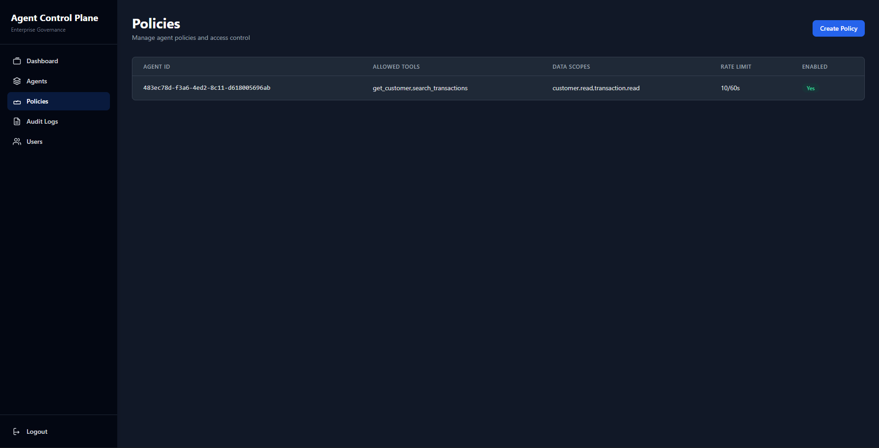Click the Policies page heading

156,24
